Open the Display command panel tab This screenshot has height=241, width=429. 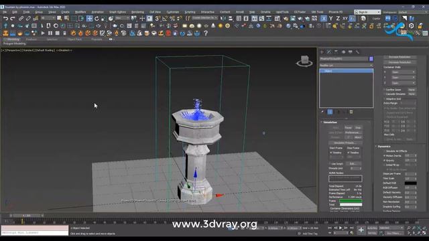tap(351, 52)
